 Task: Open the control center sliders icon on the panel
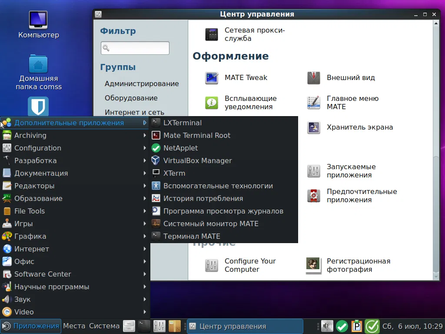coord(159,326)
